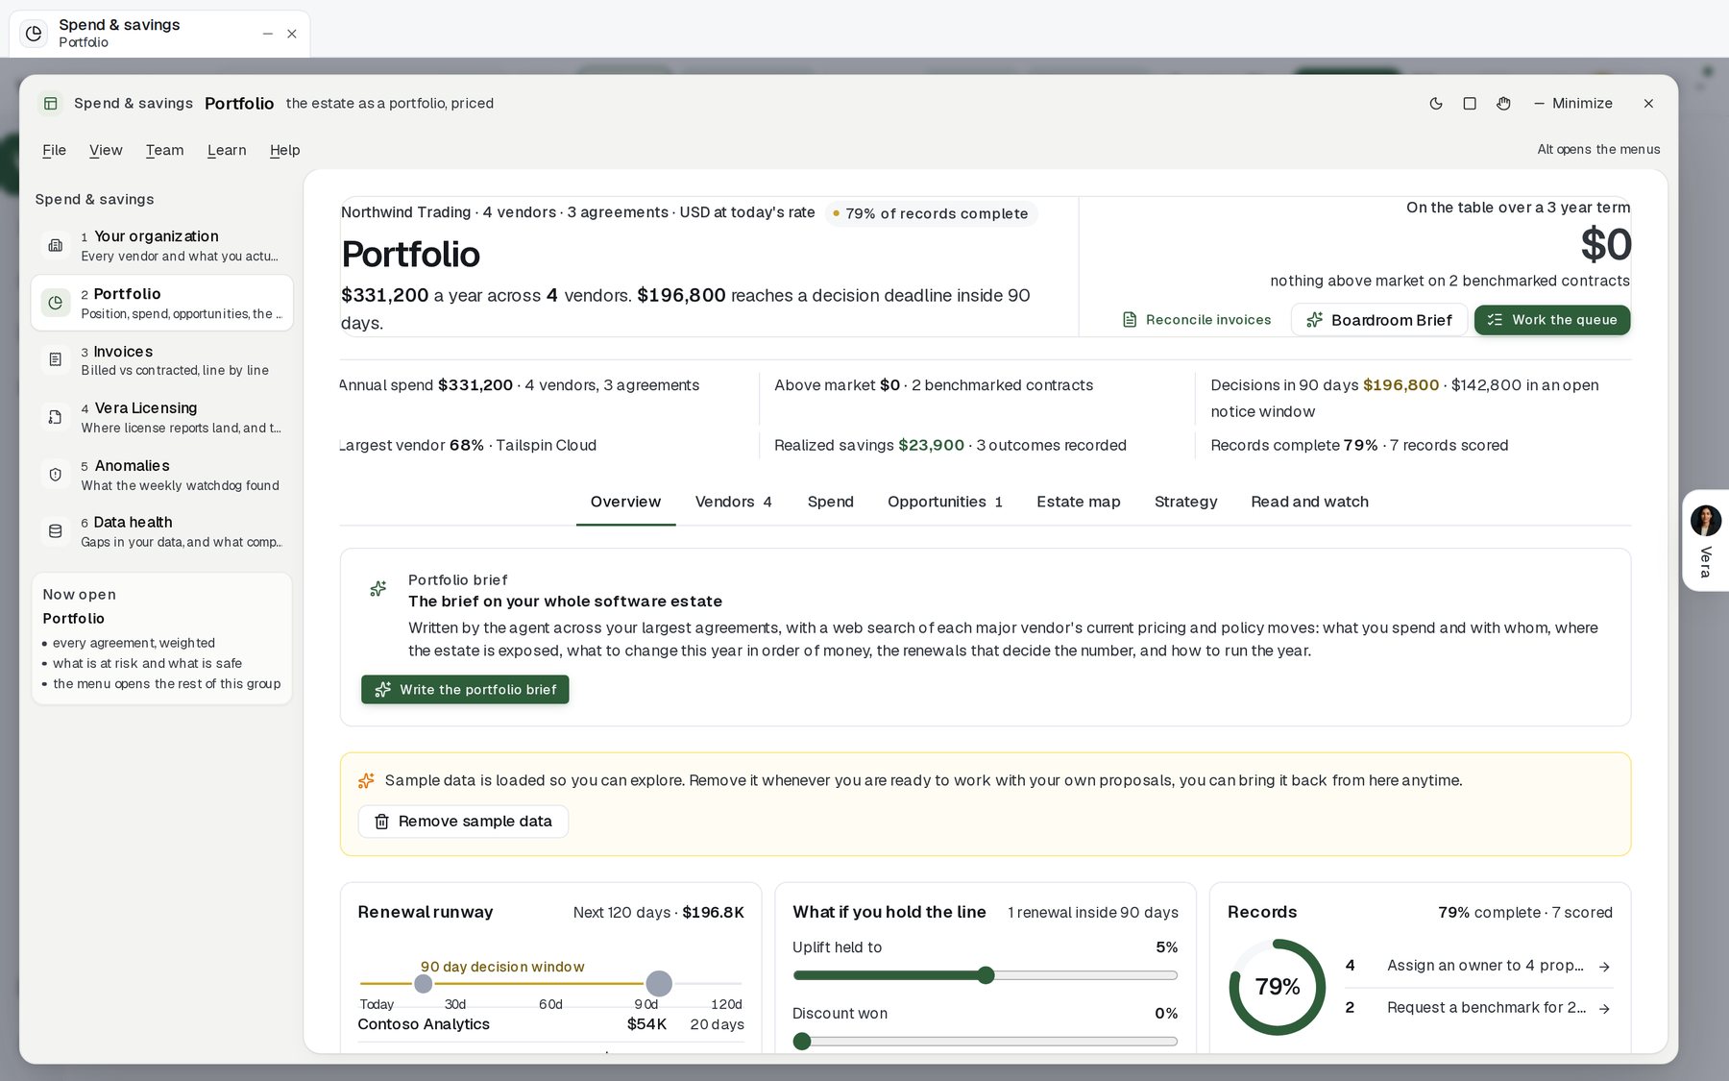Screen dimensions: 1729x1081
Task: Select Vera Licensing in the sidebar
Action: pos(161,417)
